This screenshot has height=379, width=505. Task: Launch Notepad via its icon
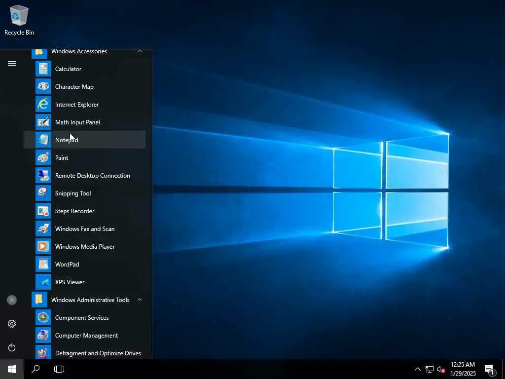[43, 140]
